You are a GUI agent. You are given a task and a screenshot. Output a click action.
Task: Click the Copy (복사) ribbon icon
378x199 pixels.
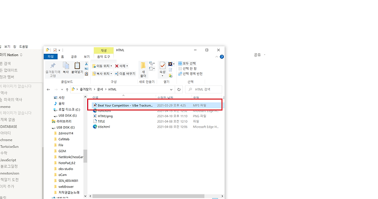(66, 68)
